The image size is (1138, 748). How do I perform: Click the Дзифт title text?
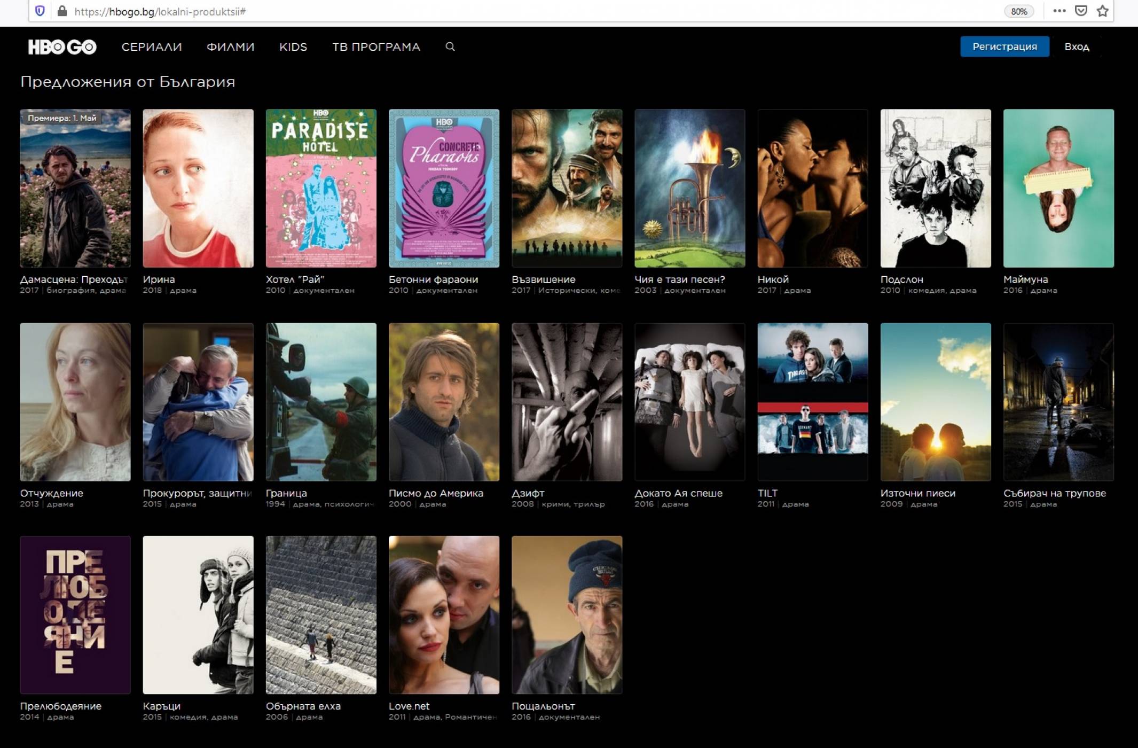coord(528,493)
